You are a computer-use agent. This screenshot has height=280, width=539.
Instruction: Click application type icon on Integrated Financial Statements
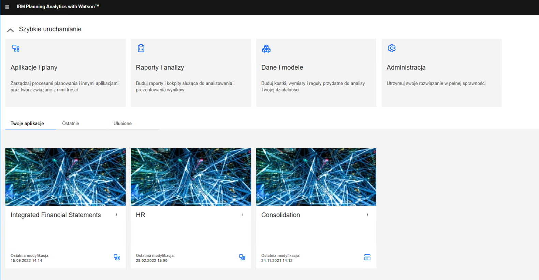(x=117, y=257)
